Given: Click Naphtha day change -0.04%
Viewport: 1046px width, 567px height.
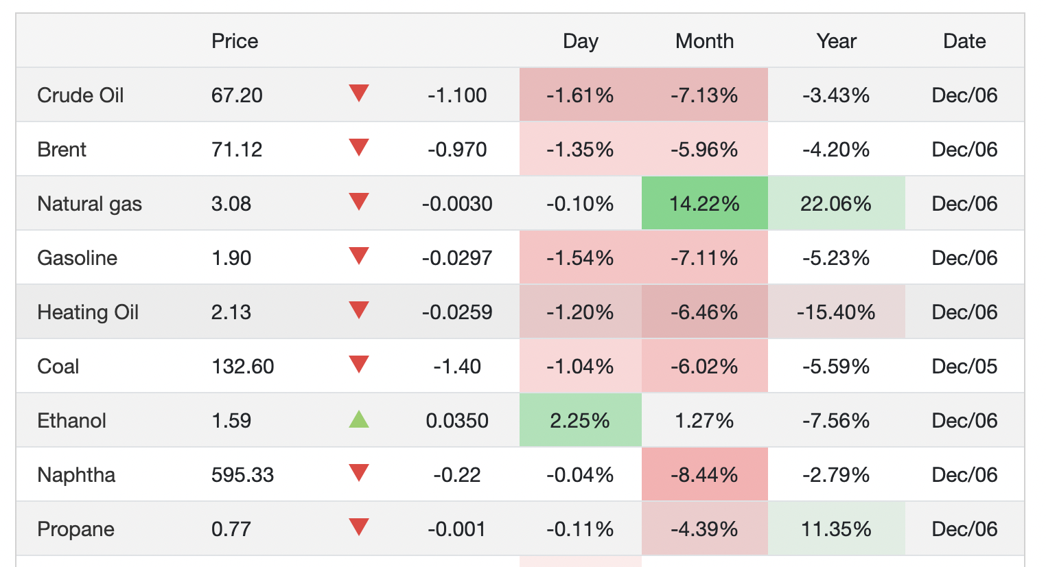Looking at the screenshot, I should coord(580,475).
